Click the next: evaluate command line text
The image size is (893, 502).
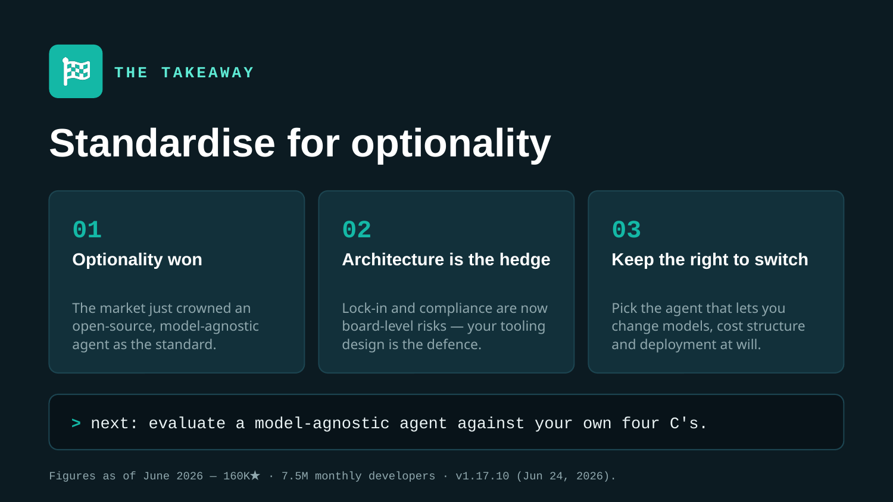tap(399, 423)
